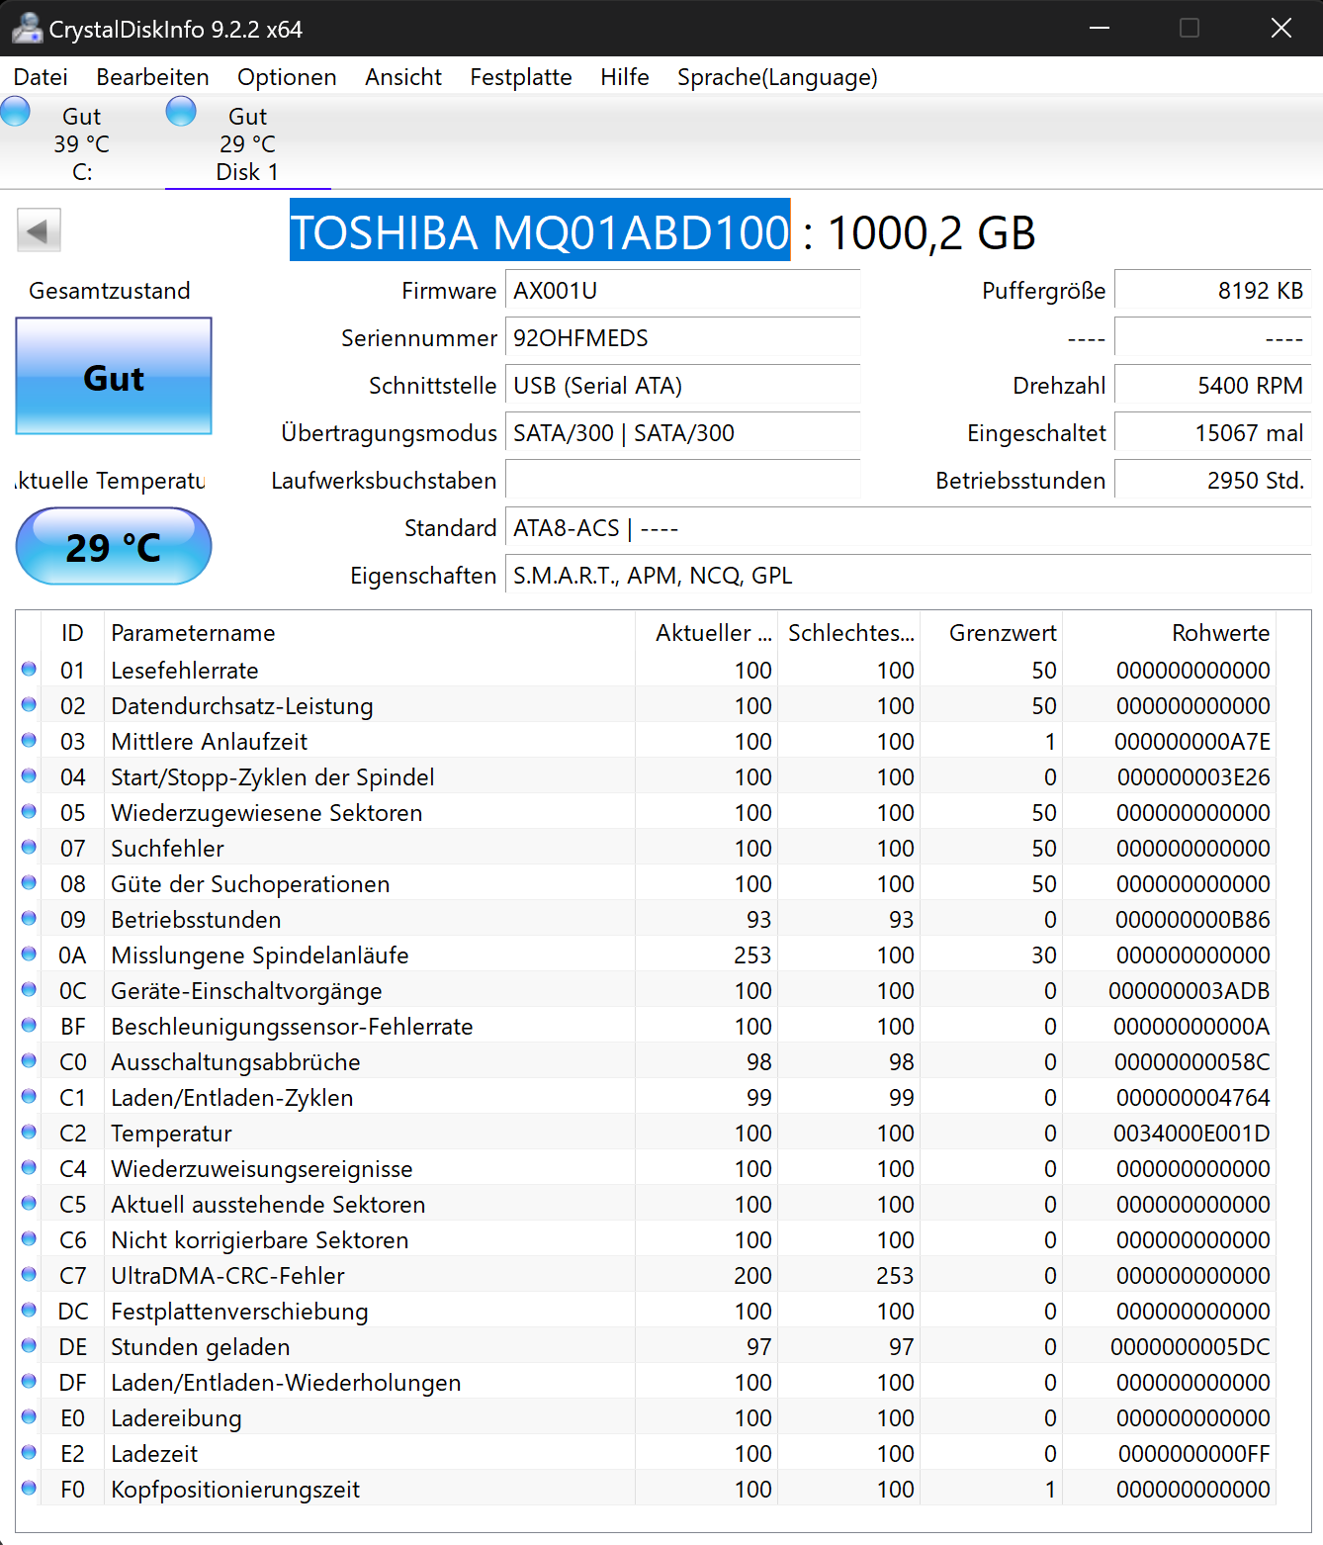Click the status dot for Datendurchsatz-Leistung
1323x1545 pixels.
[29, 705]
